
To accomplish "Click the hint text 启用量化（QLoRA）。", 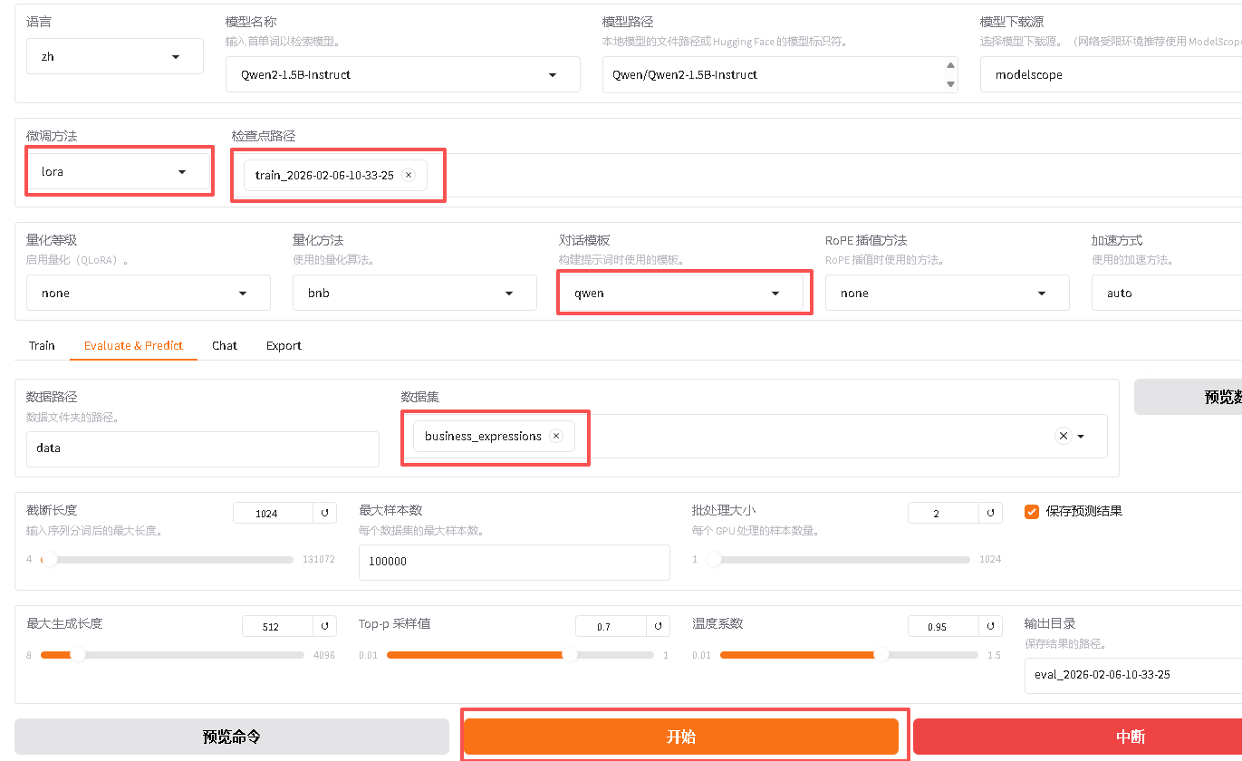I will (x=78, y=260).
